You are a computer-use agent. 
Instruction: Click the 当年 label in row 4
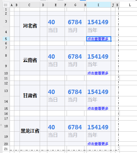click(92, 30)
